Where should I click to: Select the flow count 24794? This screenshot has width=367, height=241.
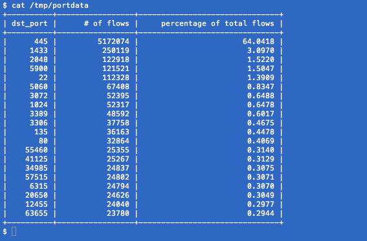tap(118, 186)
